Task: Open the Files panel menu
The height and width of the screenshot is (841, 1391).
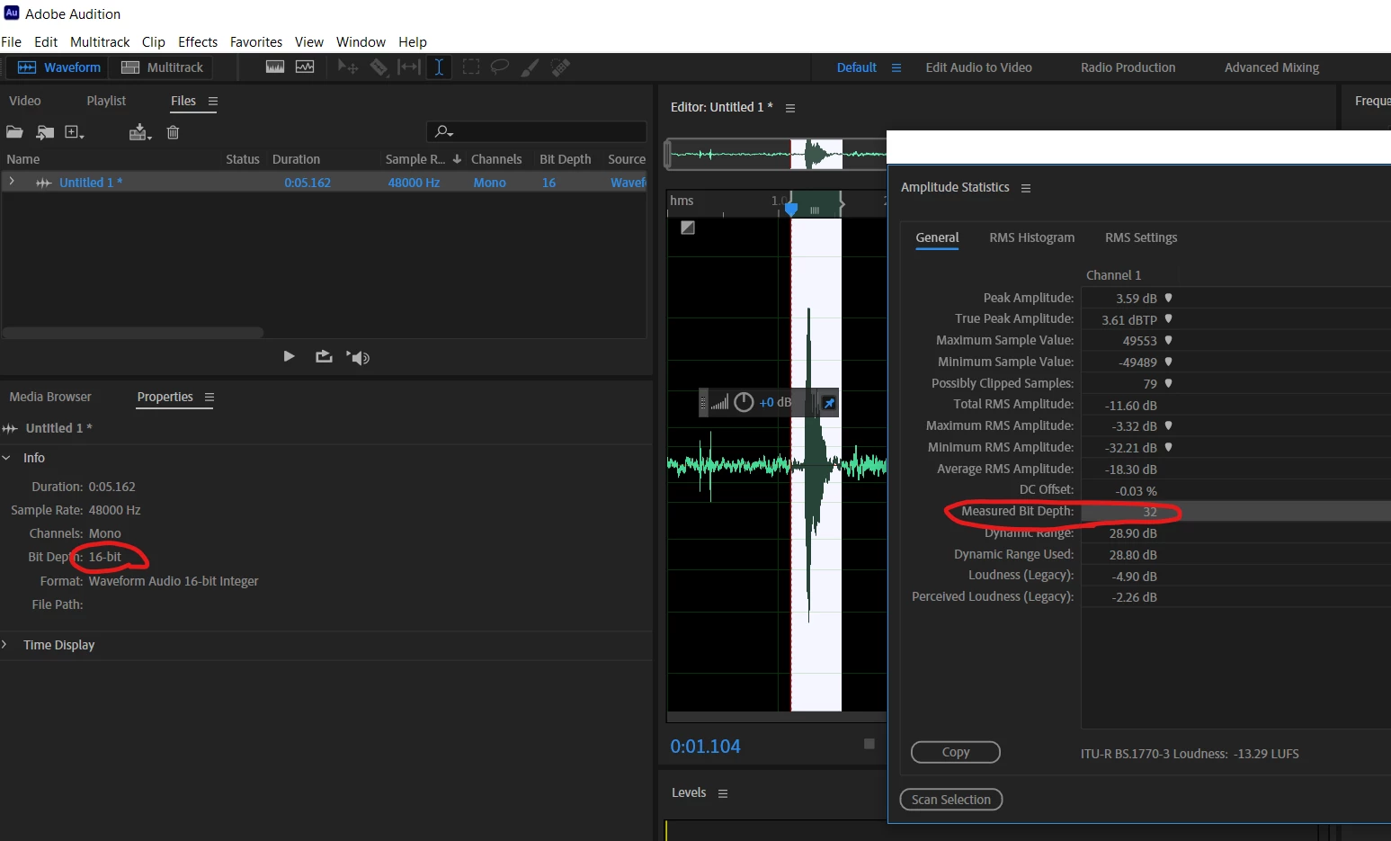Action: coord(213,101)
